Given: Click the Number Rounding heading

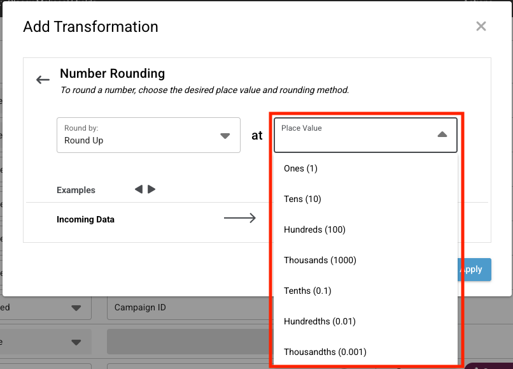Looking at the screenshot, I should (x=112, y=73).
